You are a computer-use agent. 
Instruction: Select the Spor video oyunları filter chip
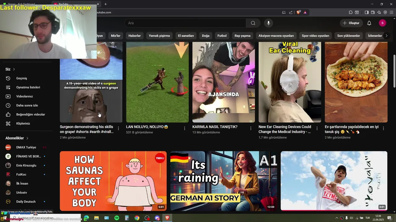(x=316, y=36)
